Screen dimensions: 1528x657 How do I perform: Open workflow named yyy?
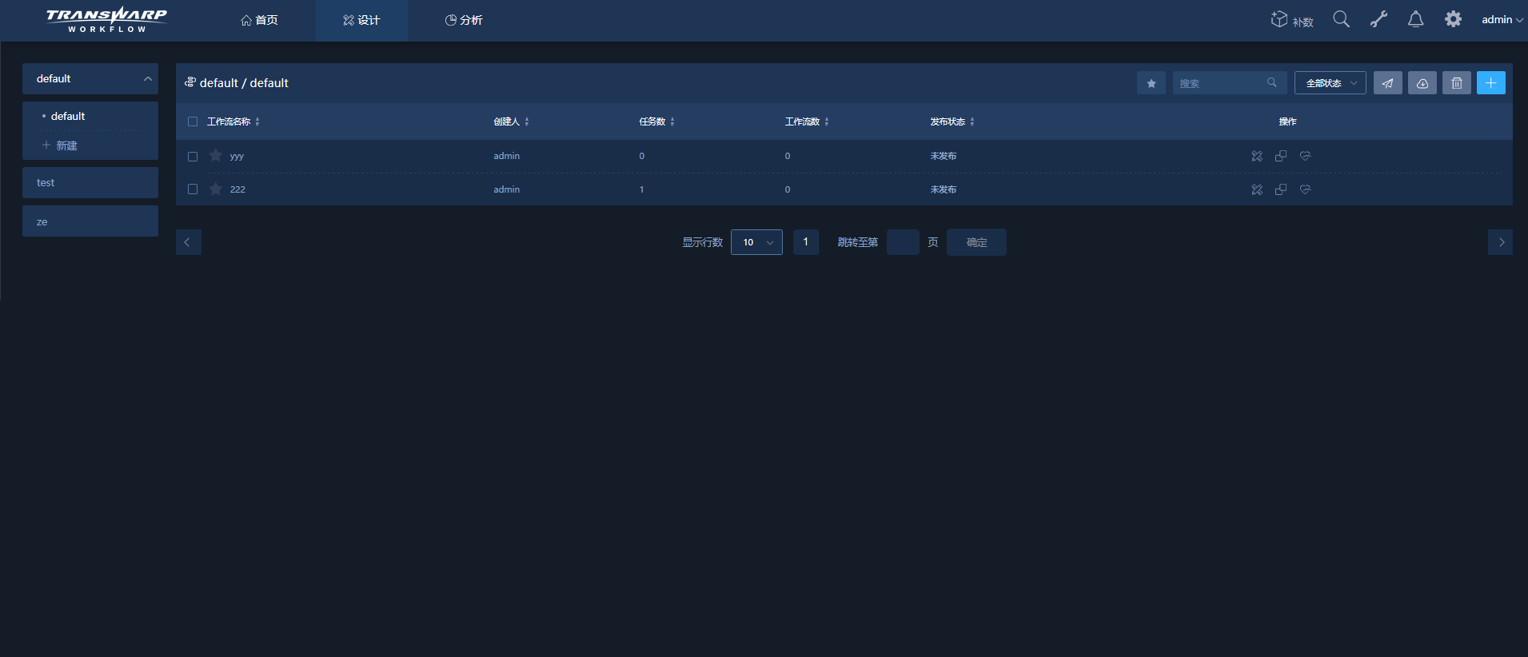coord(237,156)
